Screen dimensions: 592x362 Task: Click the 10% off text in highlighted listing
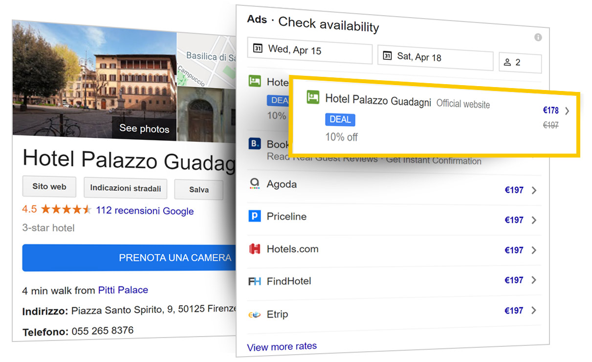point(342,137)
